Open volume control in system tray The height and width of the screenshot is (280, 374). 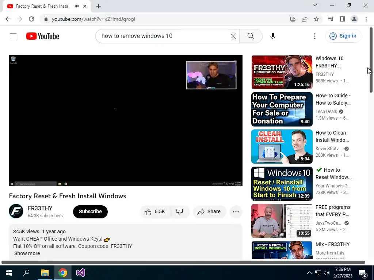coord(327,273)
